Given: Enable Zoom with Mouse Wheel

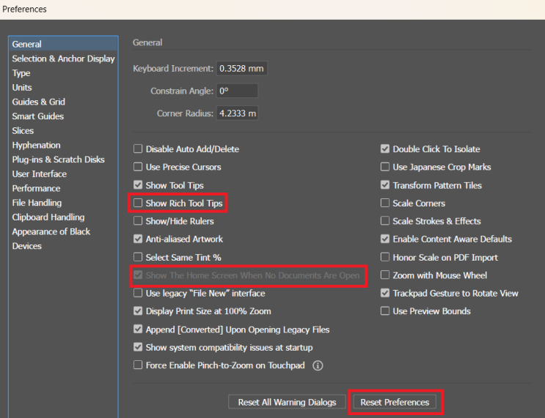Looking at the screenshot, I should click(385, 275).
